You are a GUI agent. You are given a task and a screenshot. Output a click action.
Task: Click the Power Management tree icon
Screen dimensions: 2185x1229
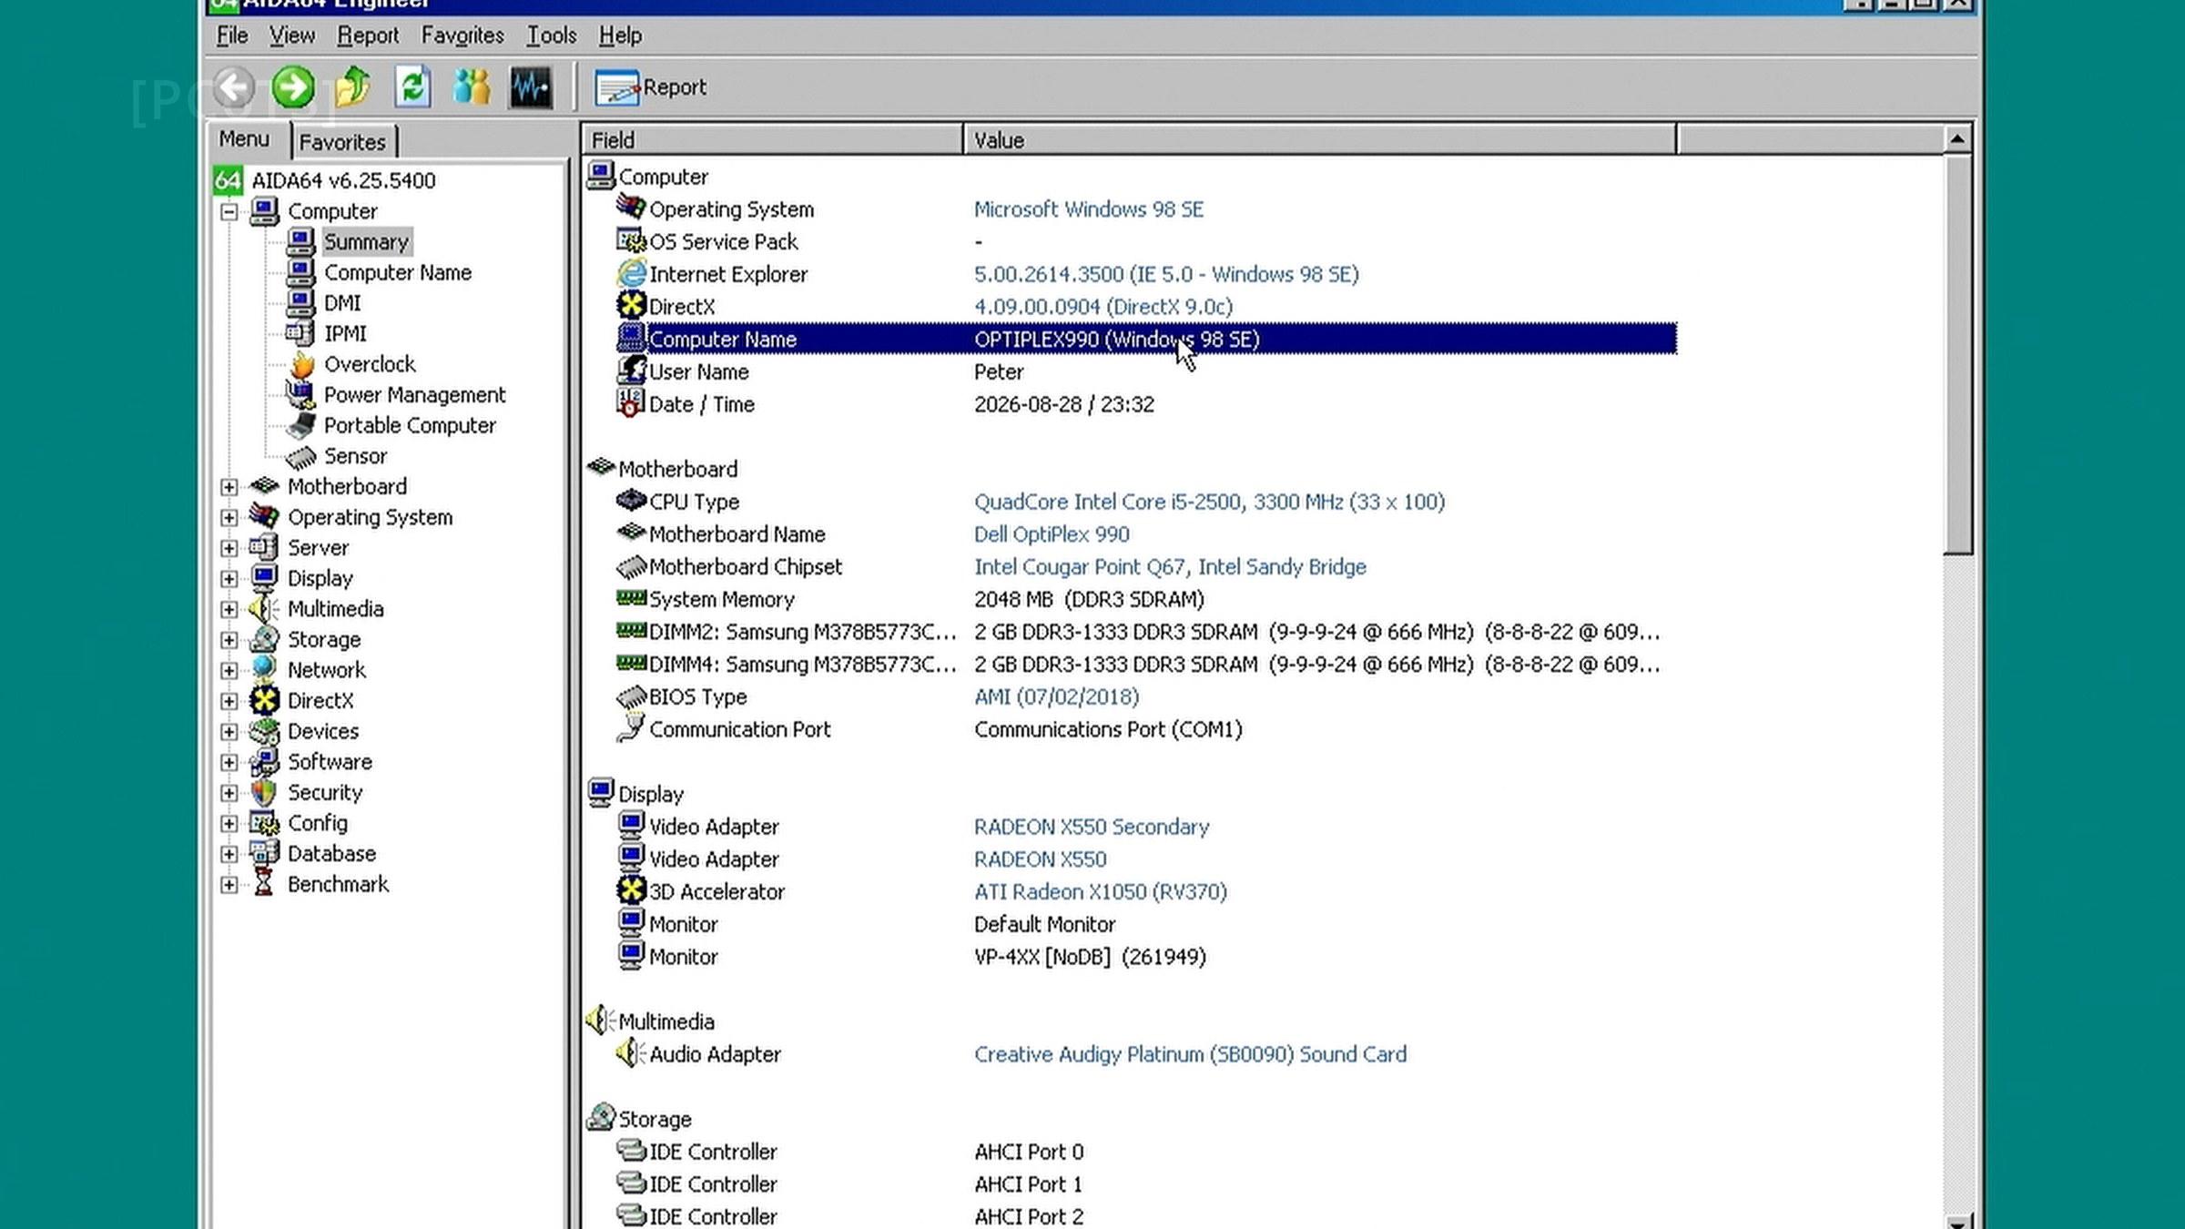(x=301, y=394)
